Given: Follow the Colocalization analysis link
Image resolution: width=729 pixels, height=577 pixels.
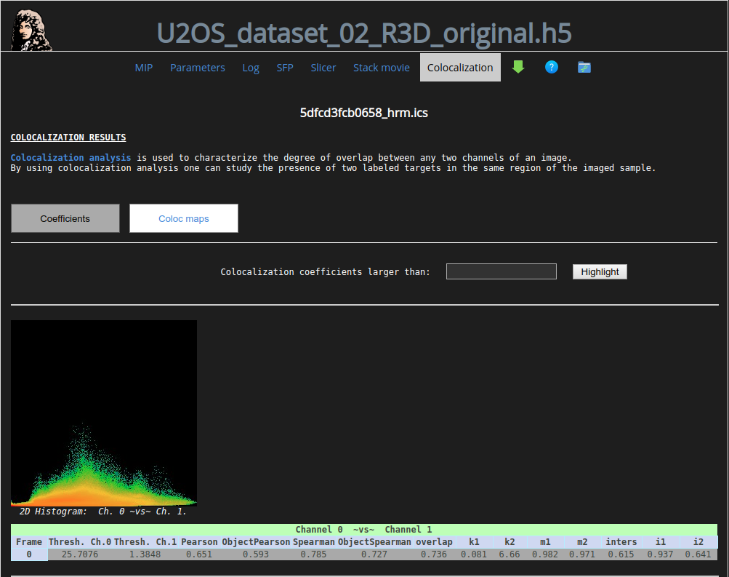Looking at the screenshot, I should pyautogui.click(x=71, y=157).
